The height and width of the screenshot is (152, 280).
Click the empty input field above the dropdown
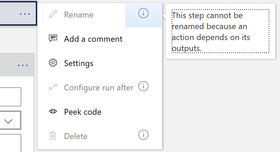(x=10, y=97)
